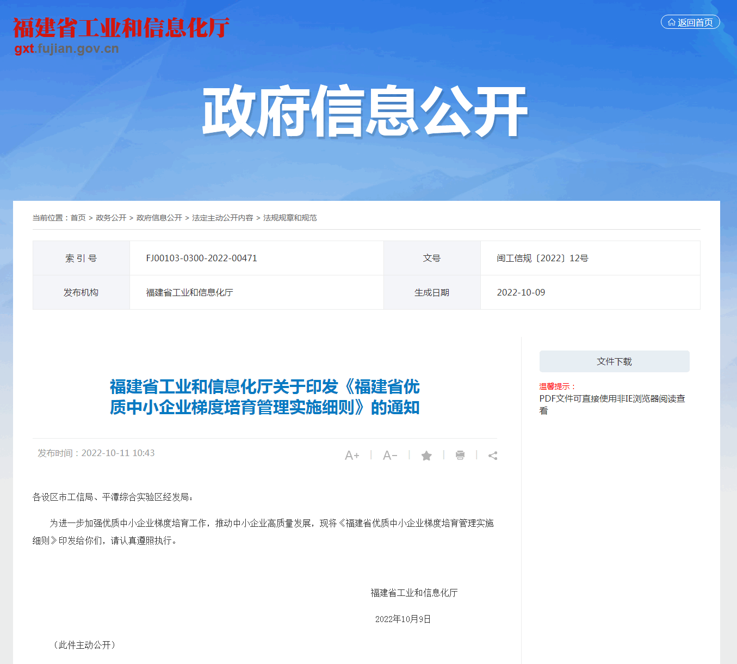Viewport: 737px width, 664px height.
Task: Click the decrease font size A- icon
Action: (x=390, y=456)
